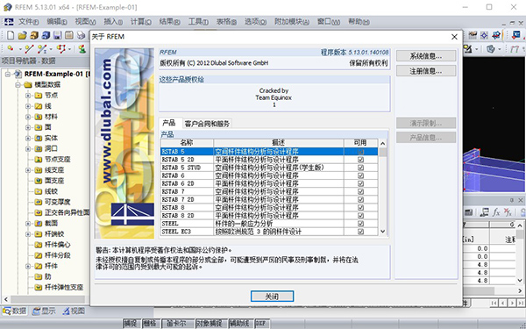Click the grid star icon in the top-right toolbar

(x=485, y=35)
